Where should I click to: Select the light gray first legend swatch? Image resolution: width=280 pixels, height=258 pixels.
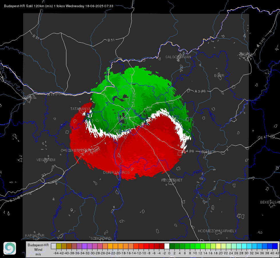coord(53,246)
